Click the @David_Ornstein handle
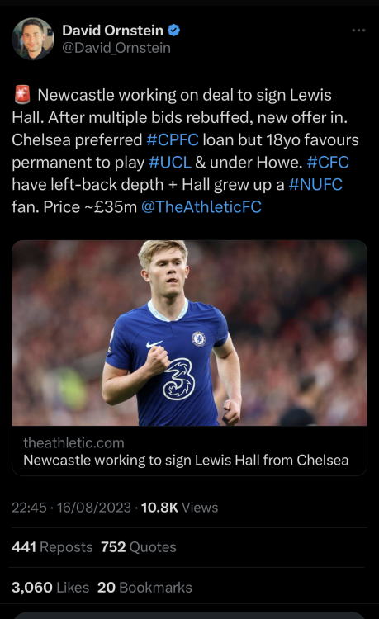 (116, 48)
